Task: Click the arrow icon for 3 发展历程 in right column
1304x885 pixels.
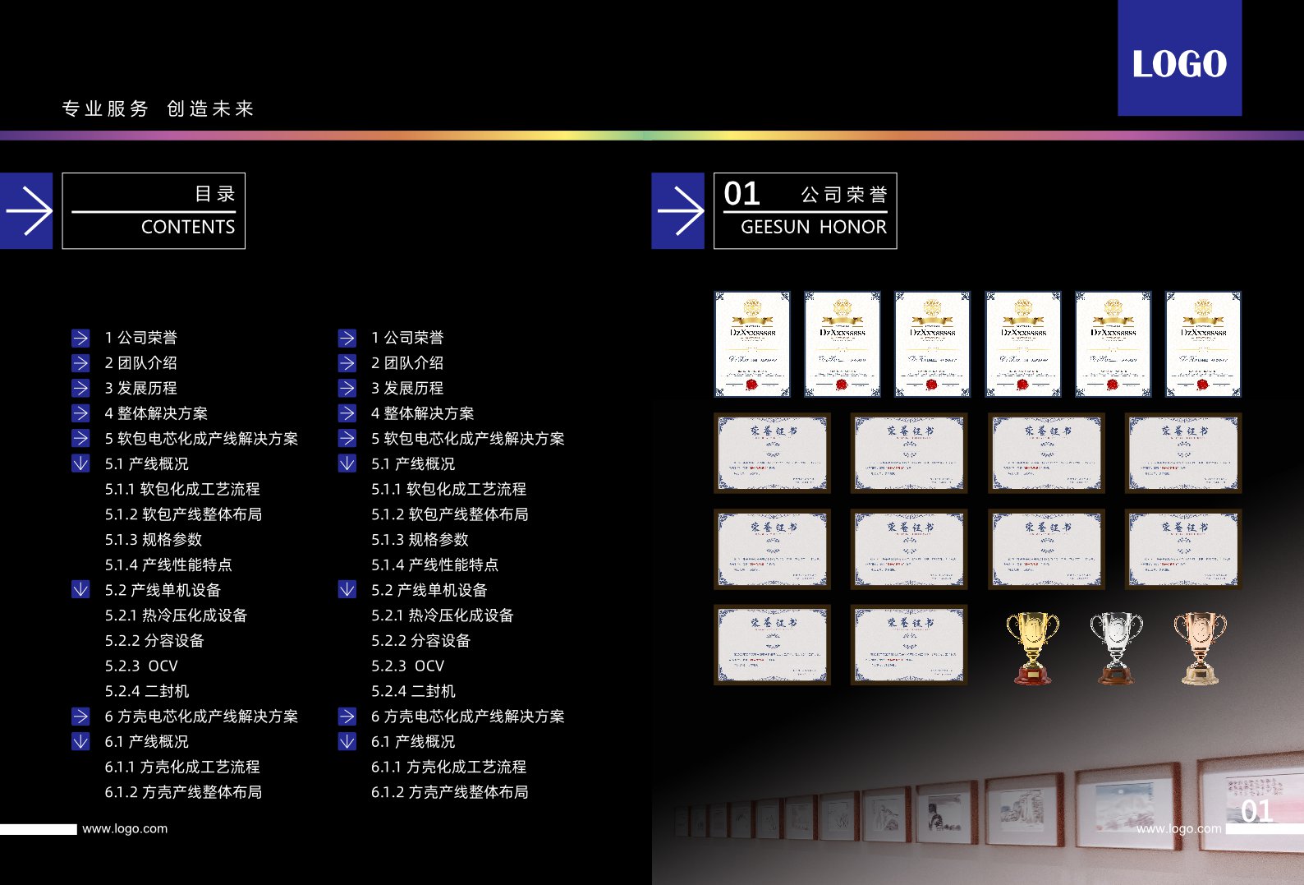Action: coord(347,388)
